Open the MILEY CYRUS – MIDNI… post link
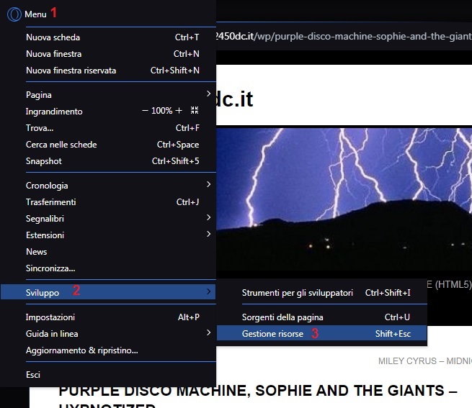472x408 pixels. point(424,361)
